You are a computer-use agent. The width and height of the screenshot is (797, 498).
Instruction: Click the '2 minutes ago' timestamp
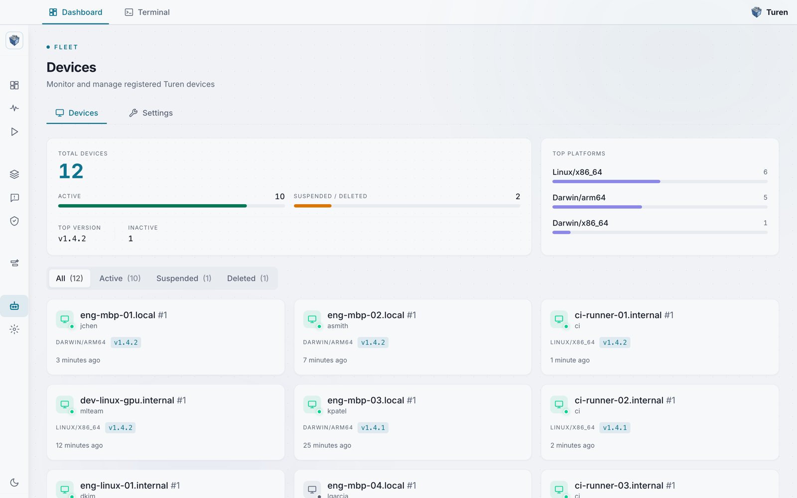(x=572, y=445)
